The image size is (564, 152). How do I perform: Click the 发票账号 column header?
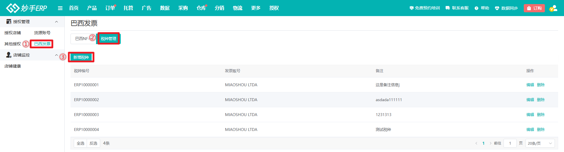233,71
